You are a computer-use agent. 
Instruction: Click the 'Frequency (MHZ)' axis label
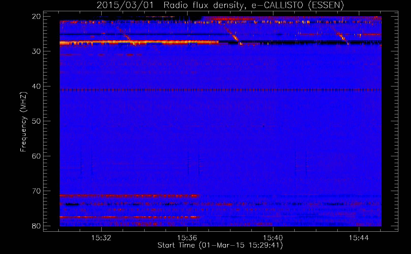click(x=23, y=122)
